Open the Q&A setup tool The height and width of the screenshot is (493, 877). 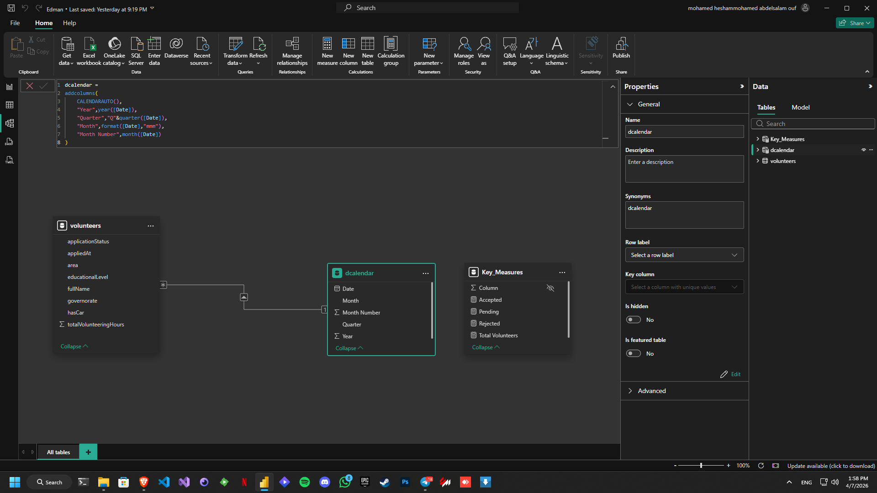tap(509, 44)
